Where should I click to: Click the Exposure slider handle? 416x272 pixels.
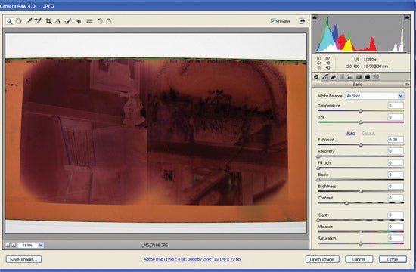tap(361, 145)
